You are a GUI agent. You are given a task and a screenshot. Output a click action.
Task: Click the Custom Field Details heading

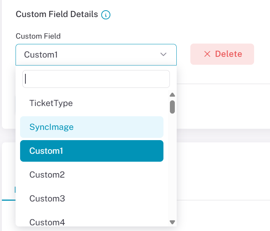[x=57, y=14]
